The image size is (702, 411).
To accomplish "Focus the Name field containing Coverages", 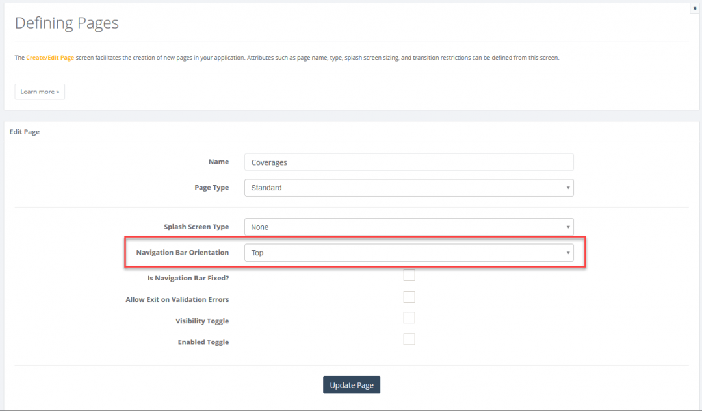I will [408, 162].
